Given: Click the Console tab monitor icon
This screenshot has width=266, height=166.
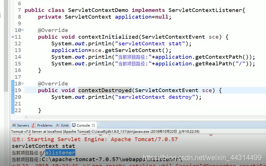Looking at the screenshot, I should 74,125.
